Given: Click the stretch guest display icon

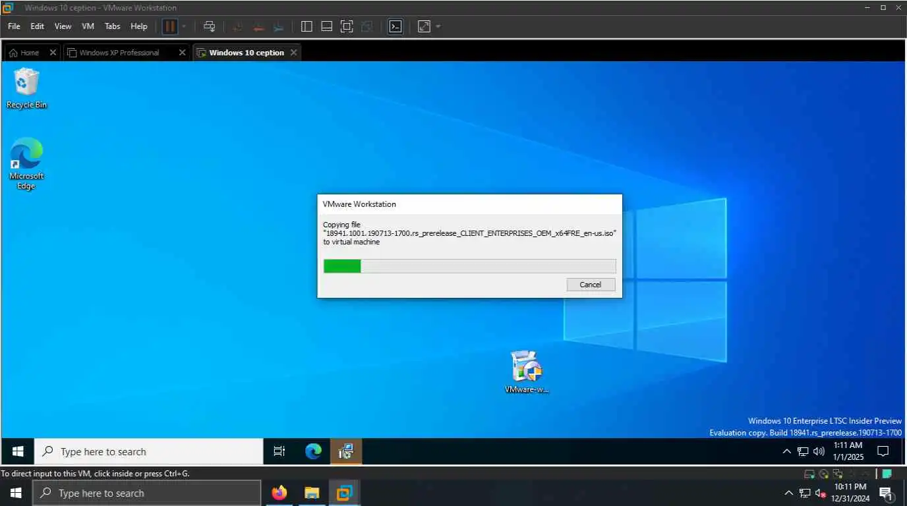Looking at the screenshot, I should 424,26.
